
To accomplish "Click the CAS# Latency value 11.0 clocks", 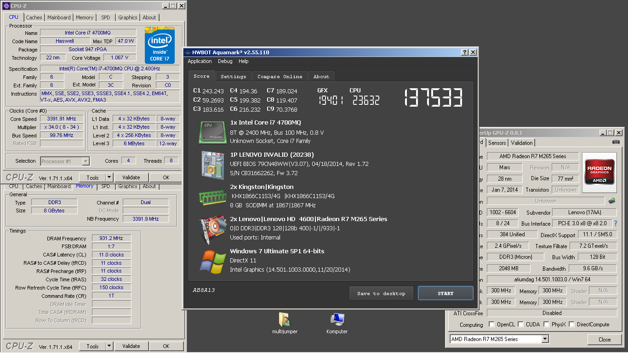I will (x=112, y=255).
